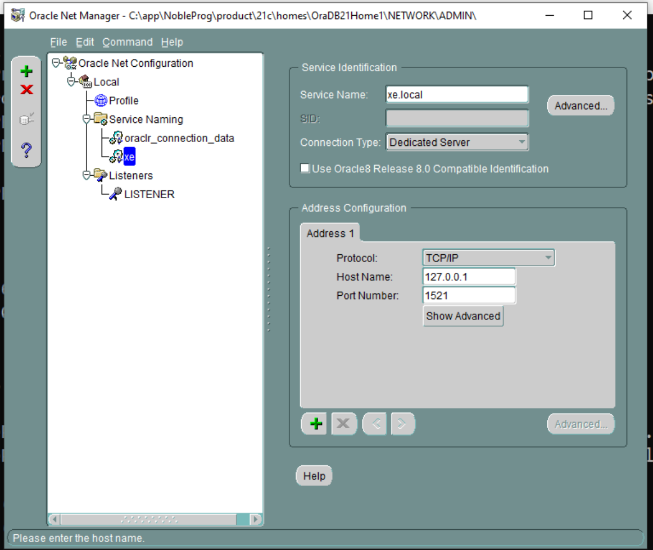The image size is (653, 550).
Task: Open the Protocol TCP/IP dropdown
Action: [x=488, y=258]
